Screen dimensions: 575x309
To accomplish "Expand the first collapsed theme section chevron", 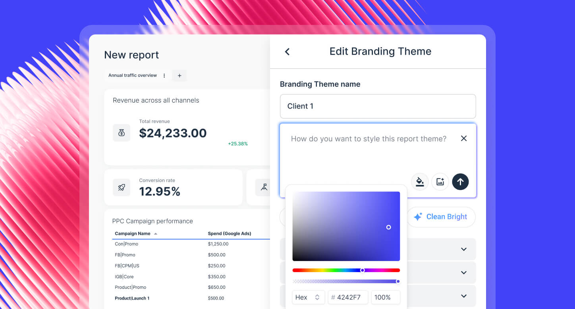I will 463,249.
